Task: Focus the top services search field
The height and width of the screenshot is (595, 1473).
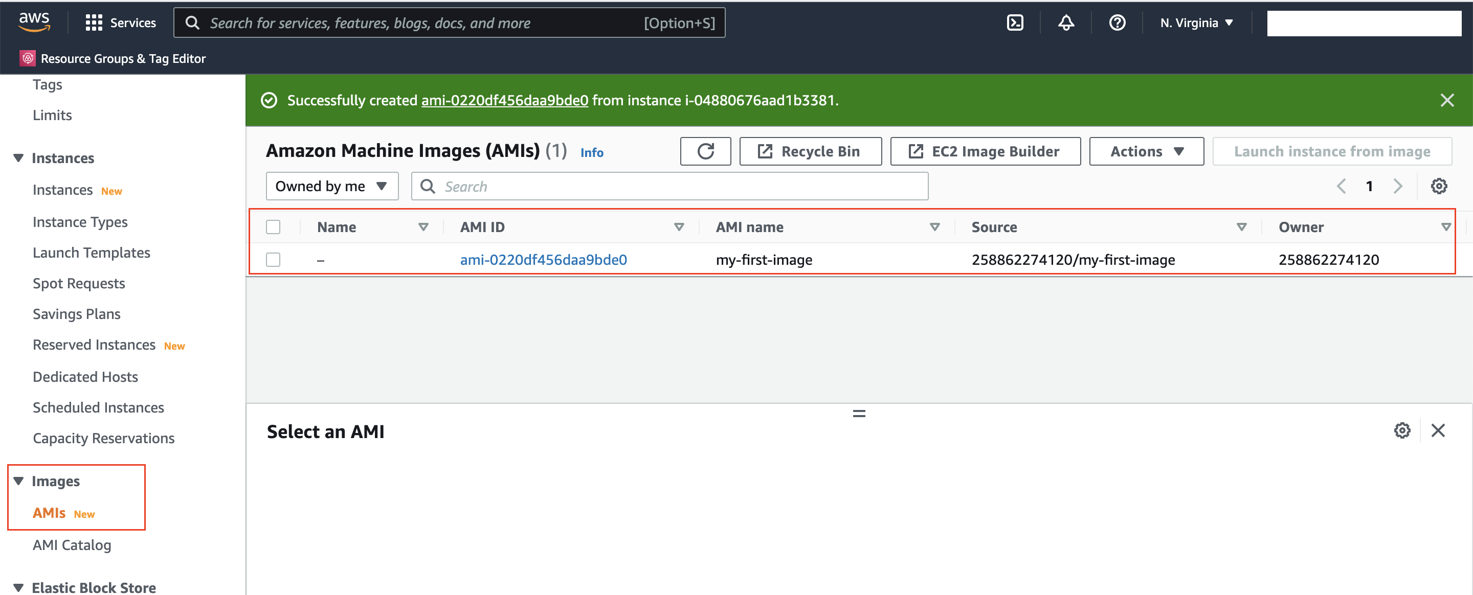Action: coord(449,23)
